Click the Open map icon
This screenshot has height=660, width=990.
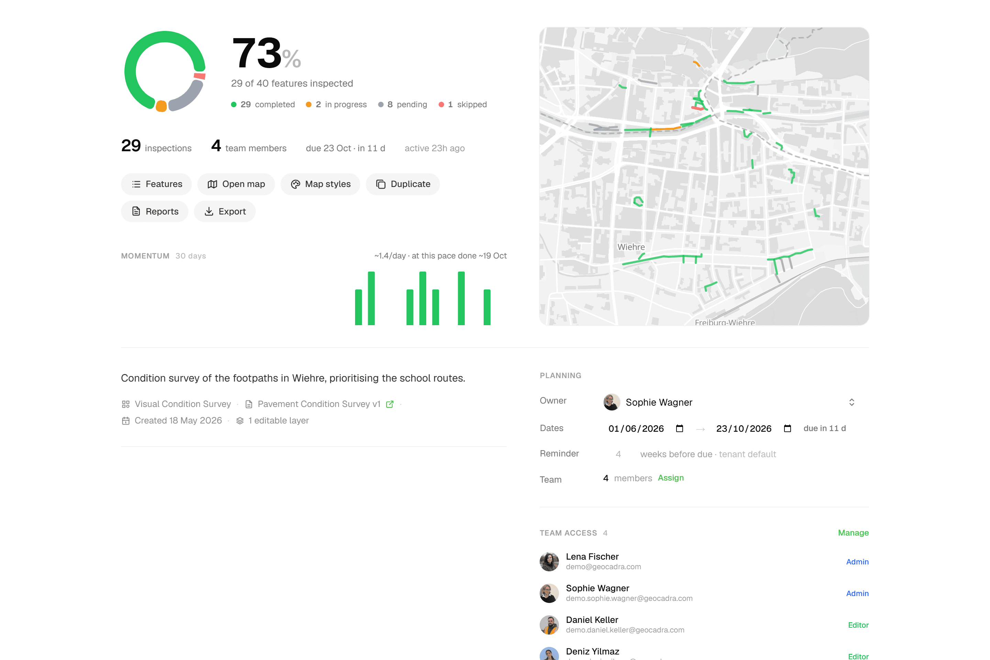pos(212,184)
